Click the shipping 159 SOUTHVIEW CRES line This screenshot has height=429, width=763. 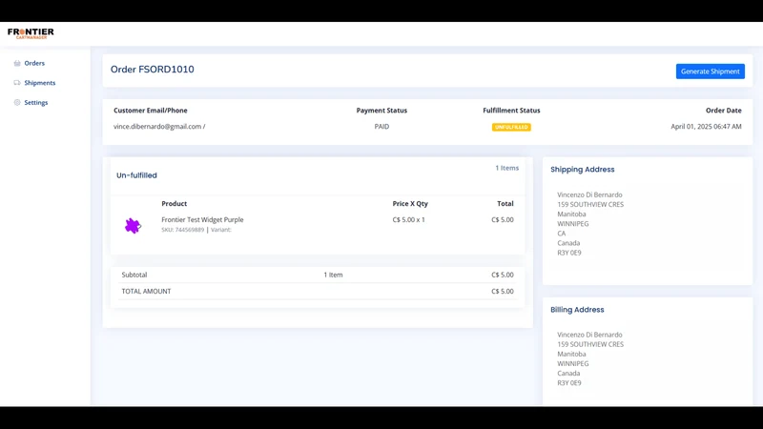tap(590, 204)
